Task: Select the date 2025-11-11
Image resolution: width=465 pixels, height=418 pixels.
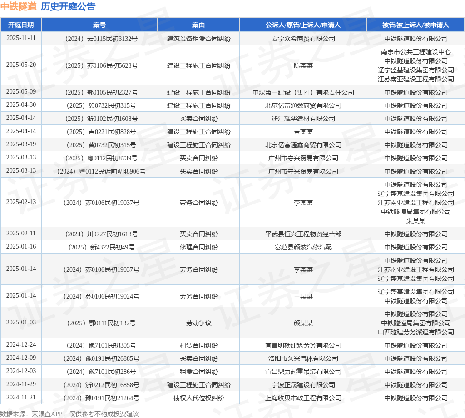Action: (21, 38)
